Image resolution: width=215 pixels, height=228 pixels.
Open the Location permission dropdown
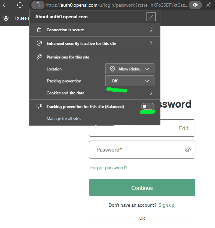coord(130,69)
